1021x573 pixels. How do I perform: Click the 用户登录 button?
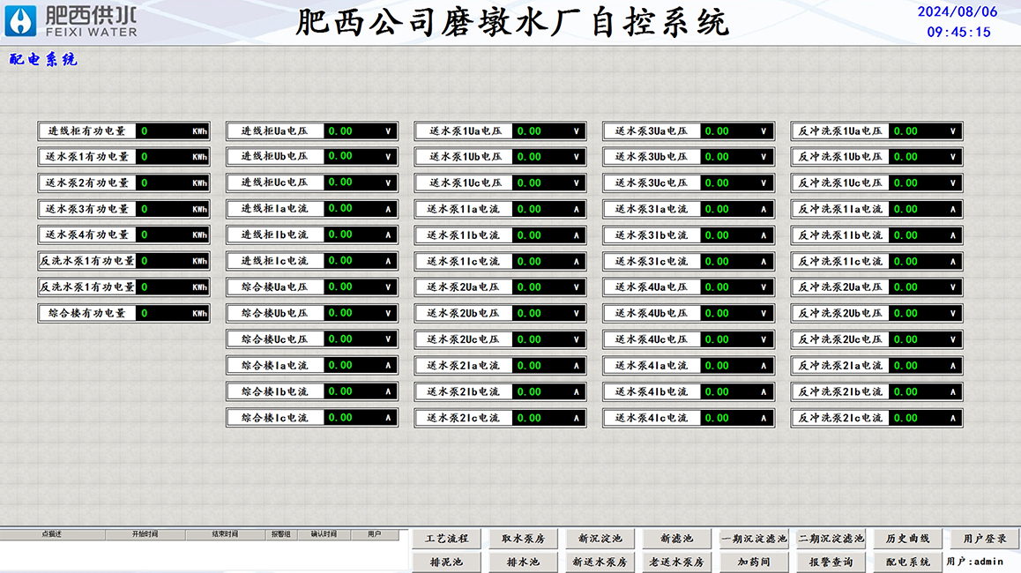pos(984,539)
